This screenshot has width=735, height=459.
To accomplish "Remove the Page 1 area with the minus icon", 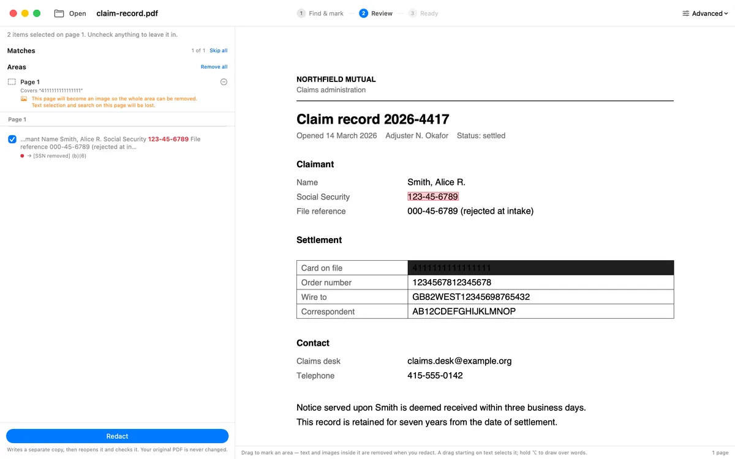I will click(224, 82).
